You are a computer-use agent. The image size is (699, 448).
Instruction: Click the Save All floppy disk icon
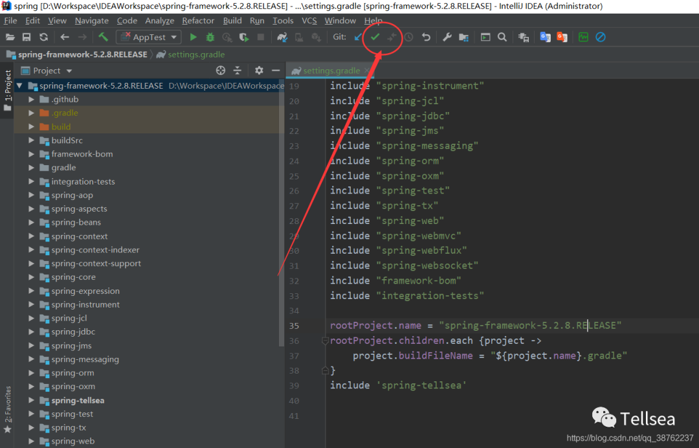[27, 38]
